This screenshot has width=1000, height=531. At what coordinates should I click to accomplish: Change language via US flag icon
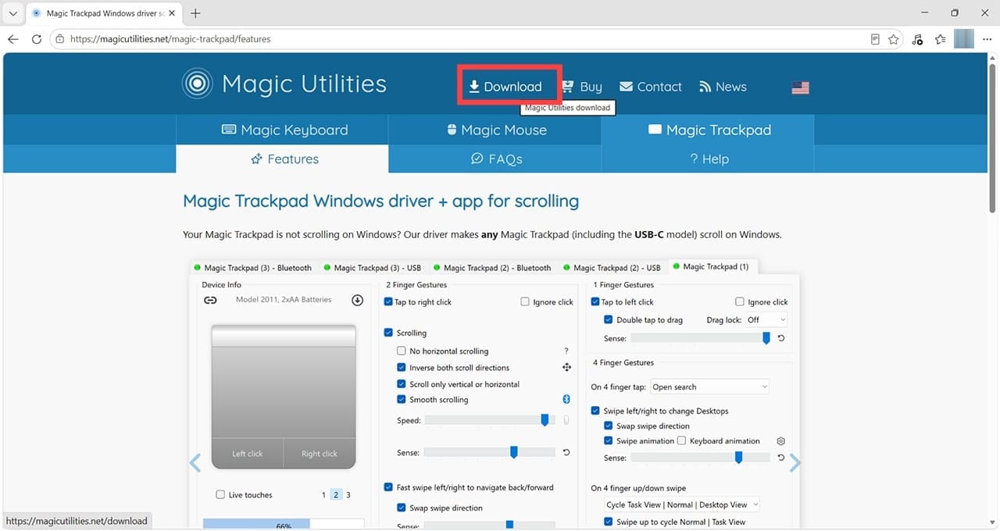click(x=800, y=87)
